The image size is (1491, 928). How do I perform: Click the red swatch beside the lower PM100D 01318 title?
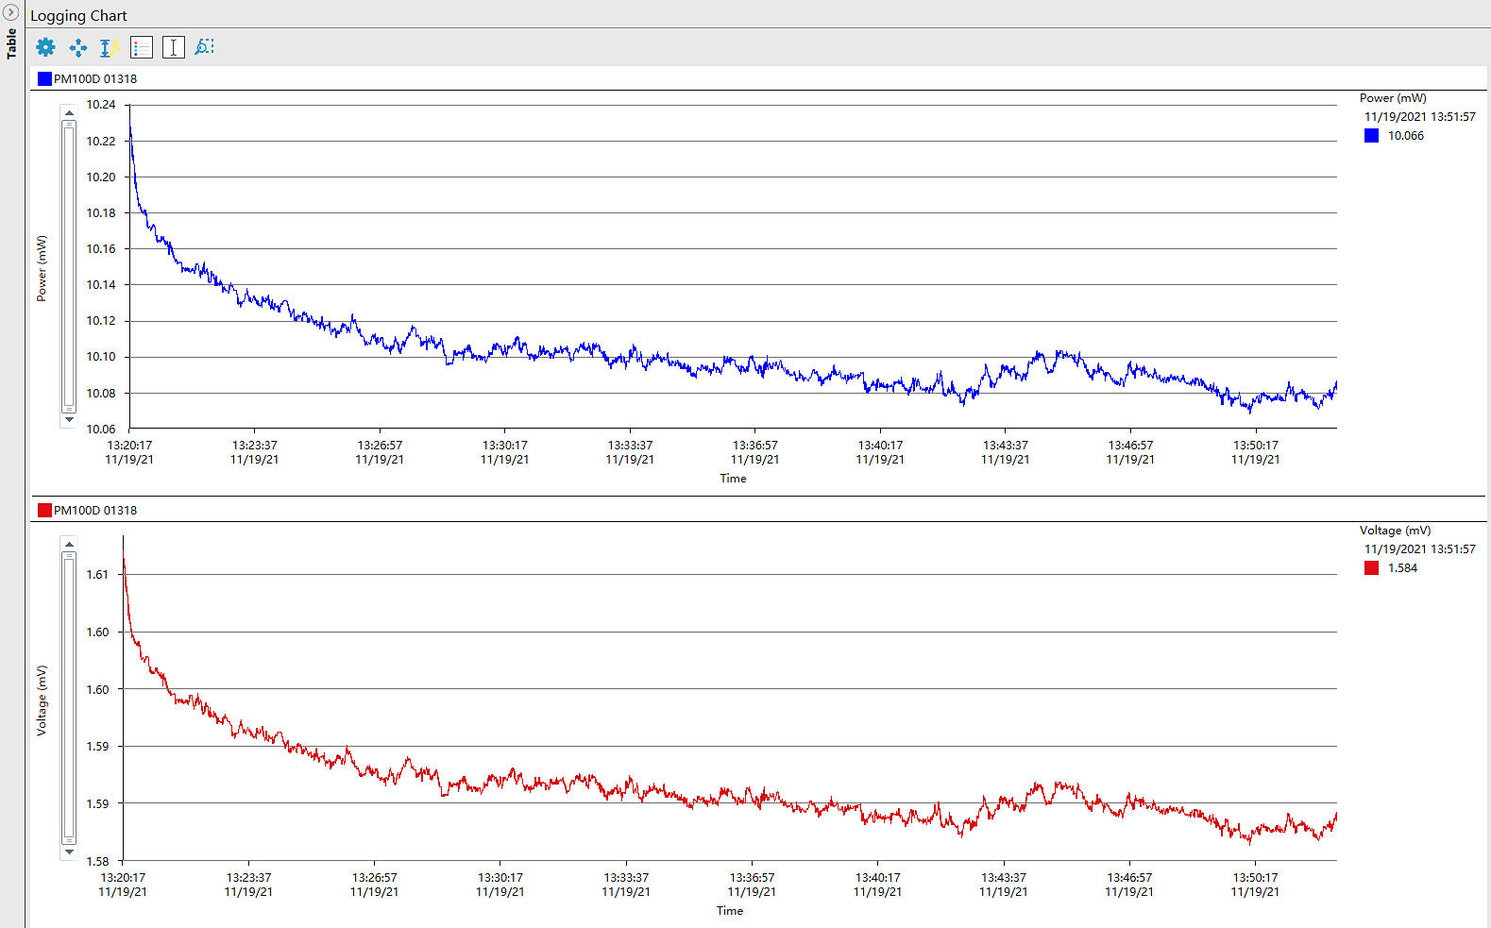[x=44, y=511]
